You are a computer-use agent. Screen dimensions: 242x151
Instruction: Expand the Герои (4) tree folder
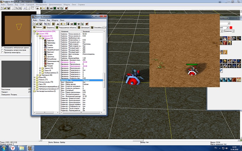(40, 70)
